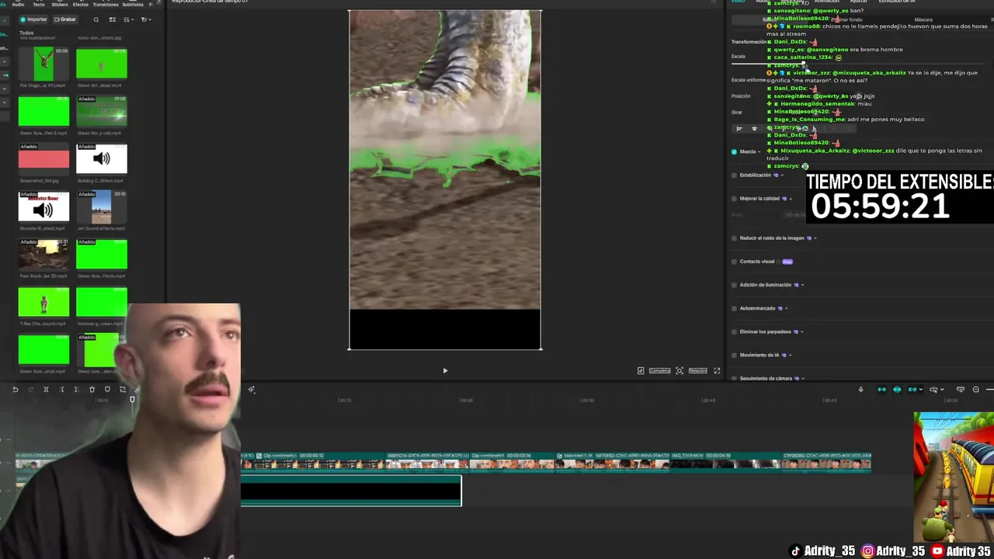
Task: Select the Jet Sound effects thumbnail
Action: pos(102,207)
